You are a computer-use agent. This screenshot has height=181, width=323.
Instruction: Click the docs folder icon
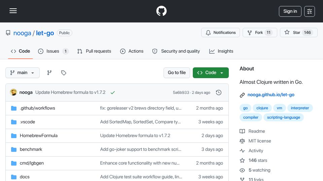pyautogui.click(x=14, y=177)
